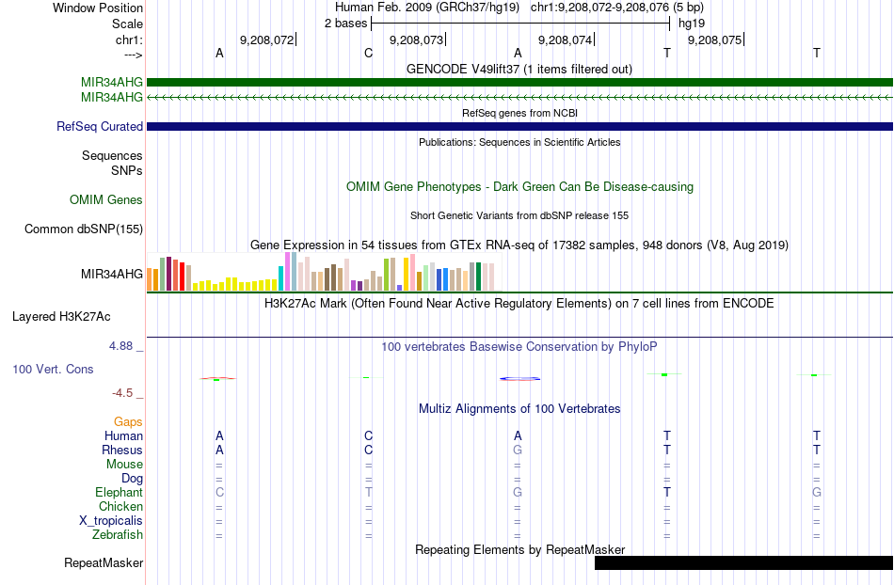This screenshot has width=894, height=585.
Task: Click the chr1: ruler label
Action: pos(129,40)
